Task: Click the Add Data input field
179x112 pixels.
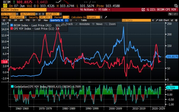Action: (136, 20)
